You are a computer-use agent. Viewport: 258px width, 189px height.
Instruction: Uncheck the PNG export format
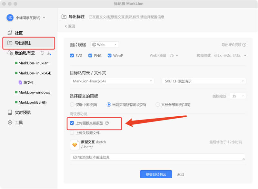90,55
